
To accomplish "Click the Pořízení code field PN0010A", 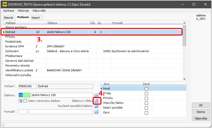I will [28, 86].
